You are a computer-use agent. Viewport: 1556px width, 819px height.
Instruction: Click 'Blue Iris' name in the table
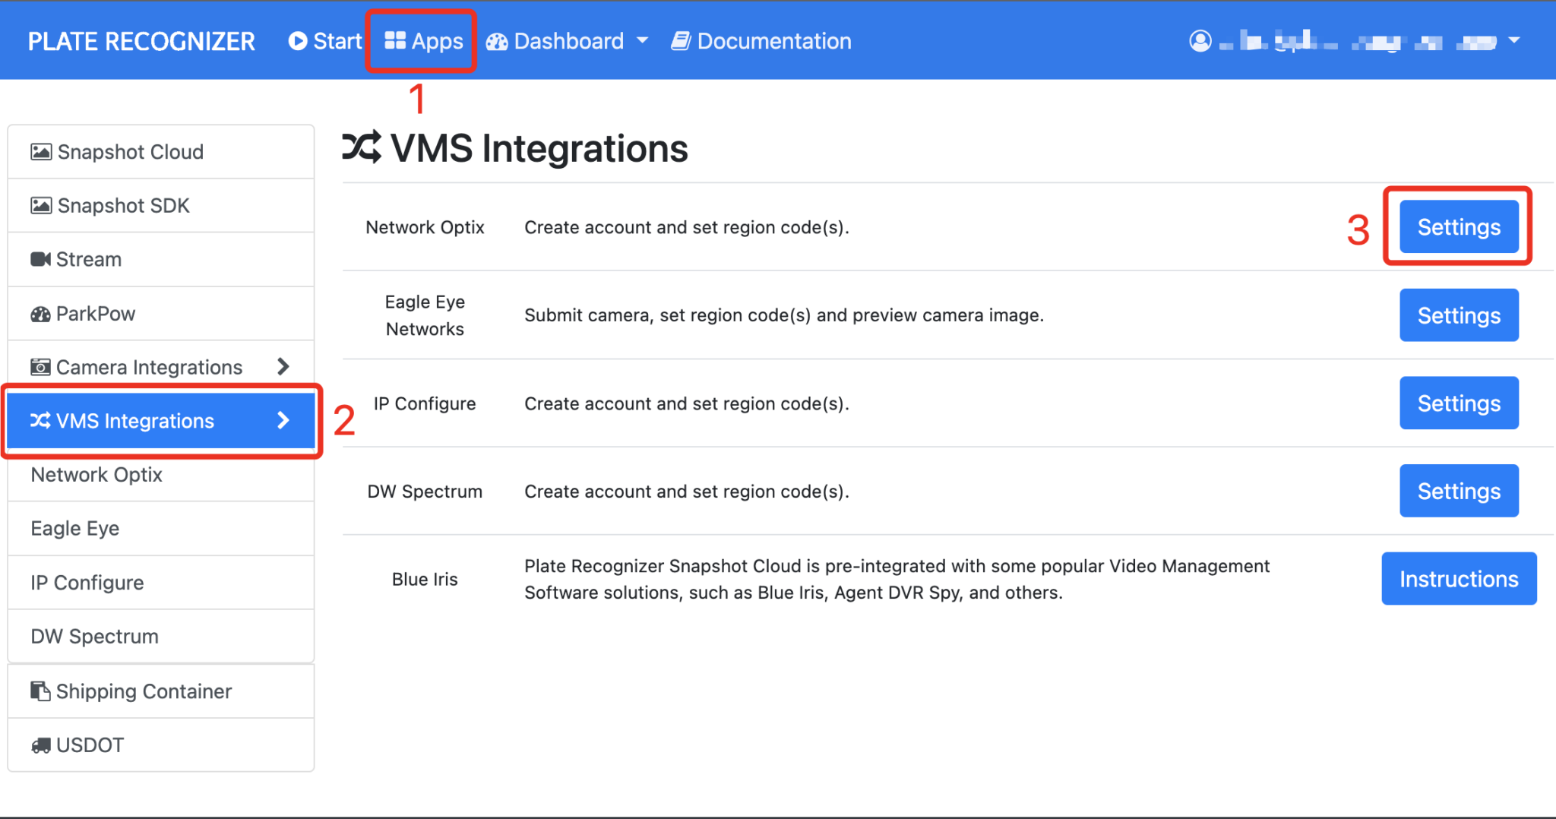(x=425, y=580)
